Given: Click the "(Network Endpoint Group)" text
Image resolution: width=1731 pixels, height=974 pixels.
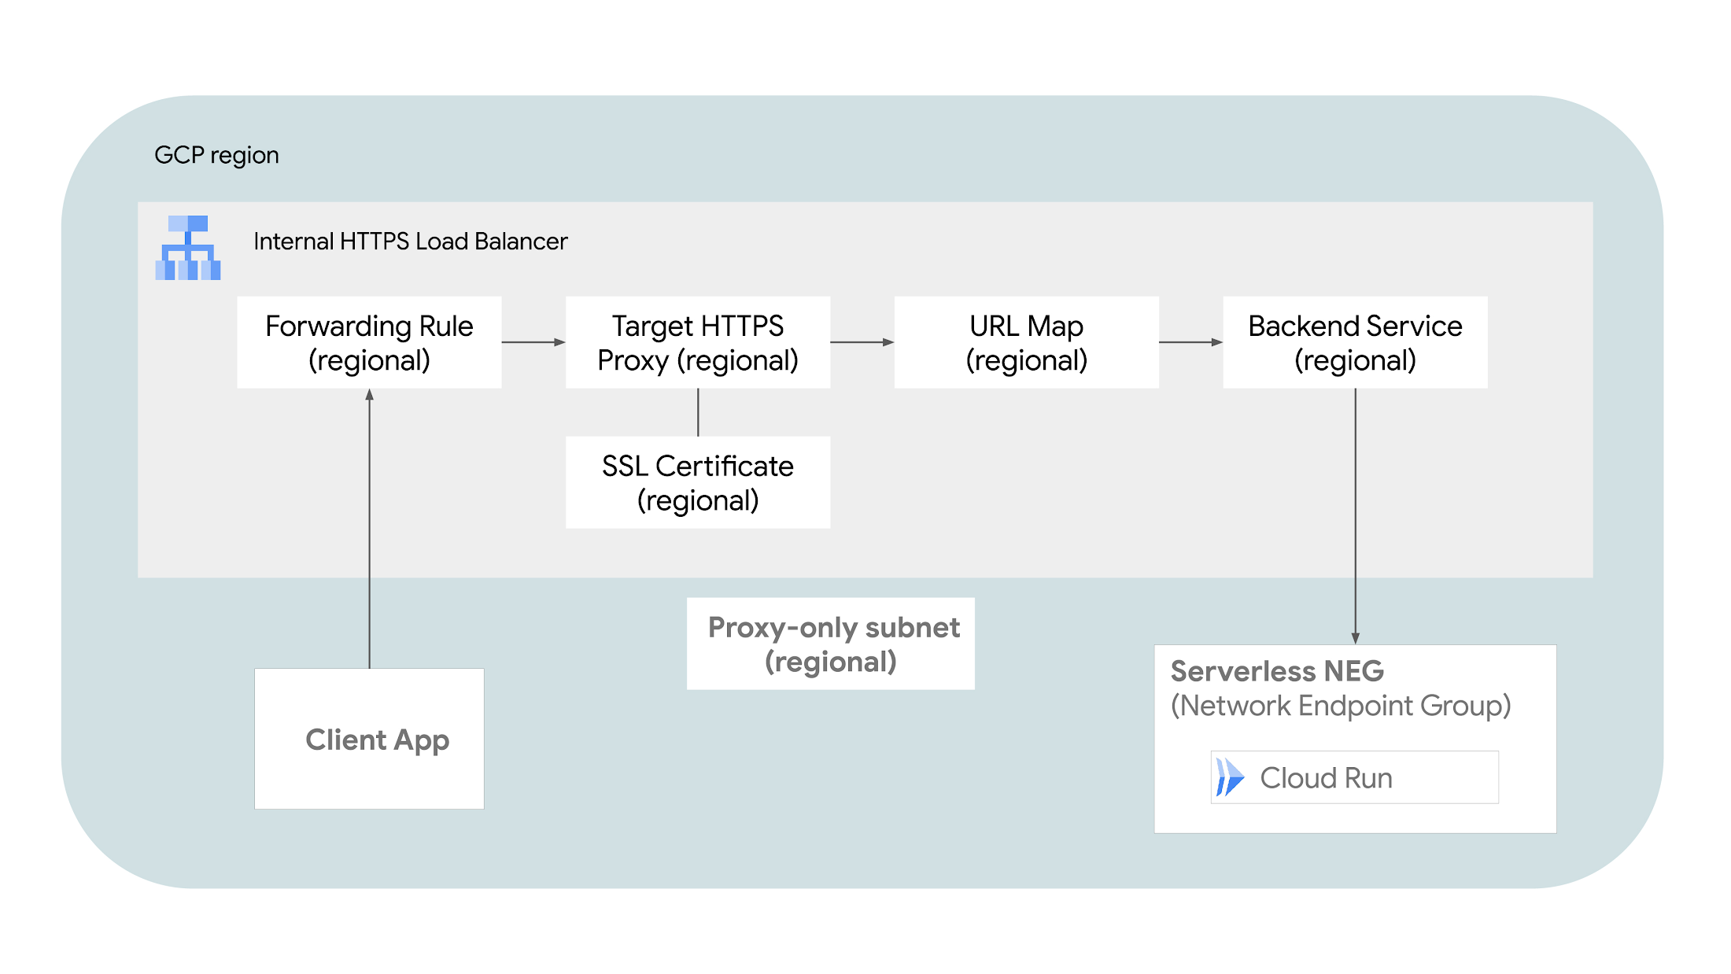Looking at the screenshot, I should tap(1341, 707).
